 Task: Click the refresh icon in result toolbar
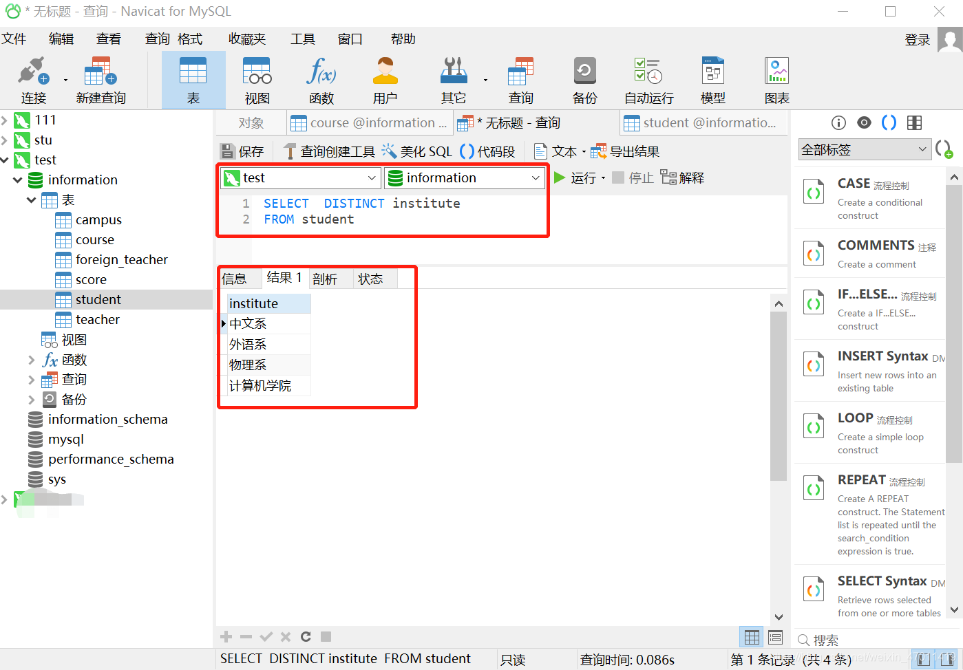pos(306,637)
